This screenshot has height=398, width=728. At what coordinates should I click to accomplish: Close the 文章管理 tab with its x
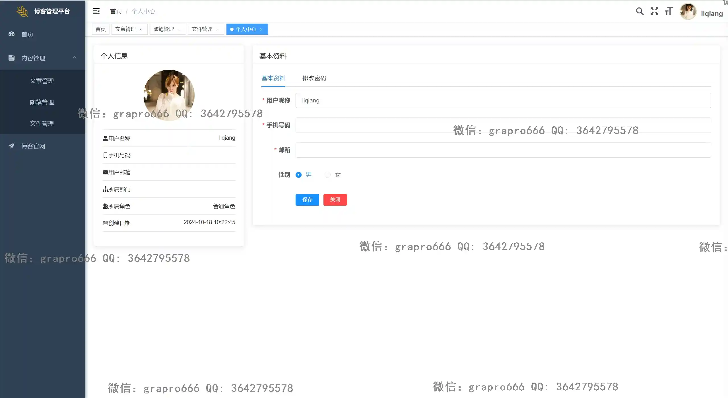141,29
